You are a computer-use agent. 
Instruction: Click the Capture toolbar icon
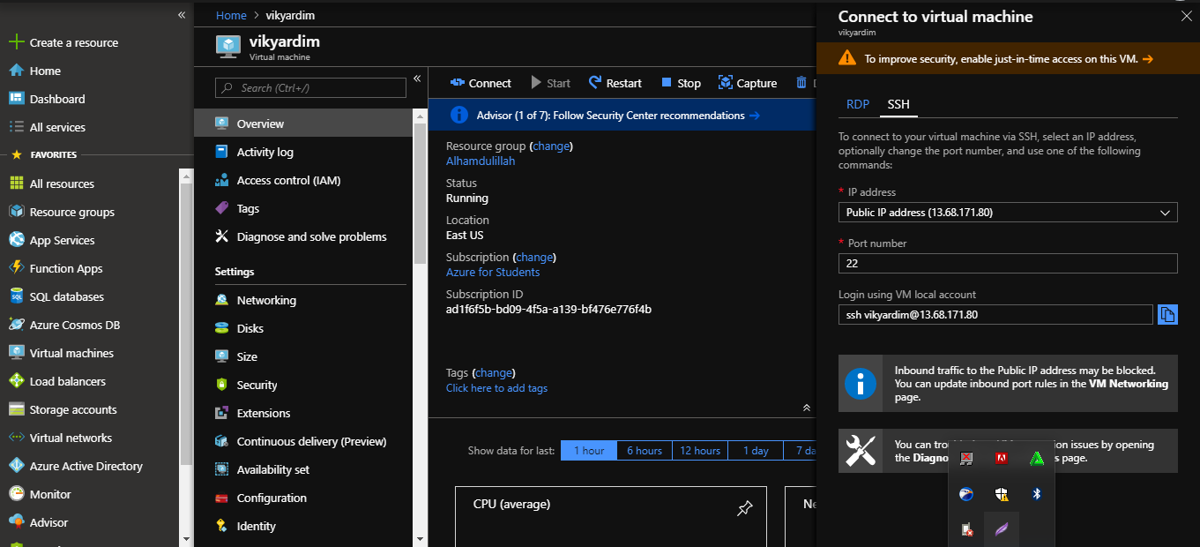pos(726,83)
